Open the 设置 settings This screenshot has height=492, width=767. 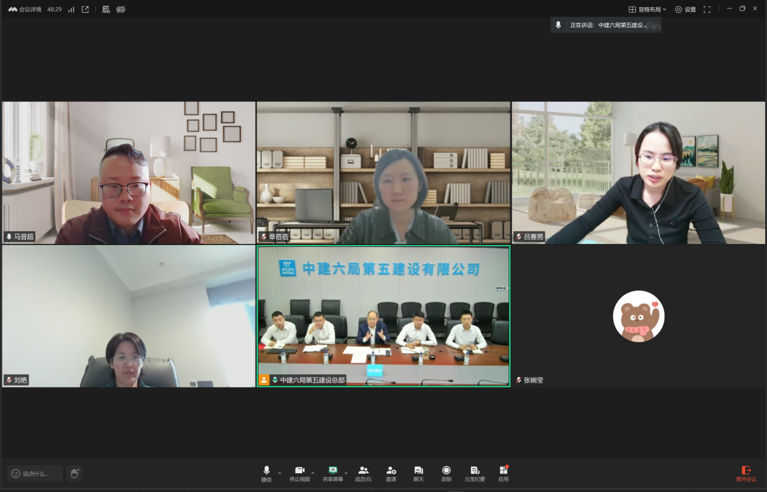[685, 9]
